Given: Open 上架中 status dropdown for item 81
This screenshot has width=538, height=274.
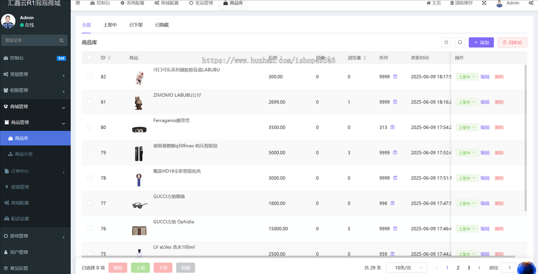Looking at the screenshot, I should (x=467, y=102).
